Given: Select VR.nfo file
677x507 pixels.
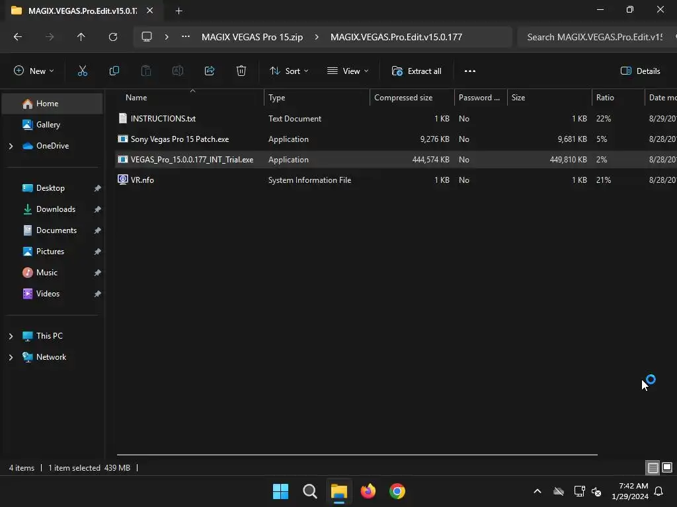Looking at the screenshot, I should point(395,180).
